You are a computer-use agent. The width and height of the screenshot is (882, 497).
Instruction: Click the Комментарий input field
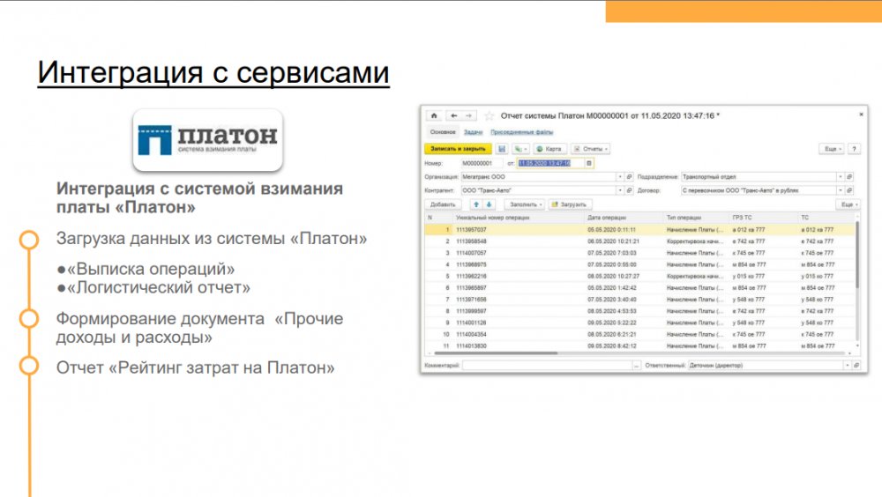548,365
